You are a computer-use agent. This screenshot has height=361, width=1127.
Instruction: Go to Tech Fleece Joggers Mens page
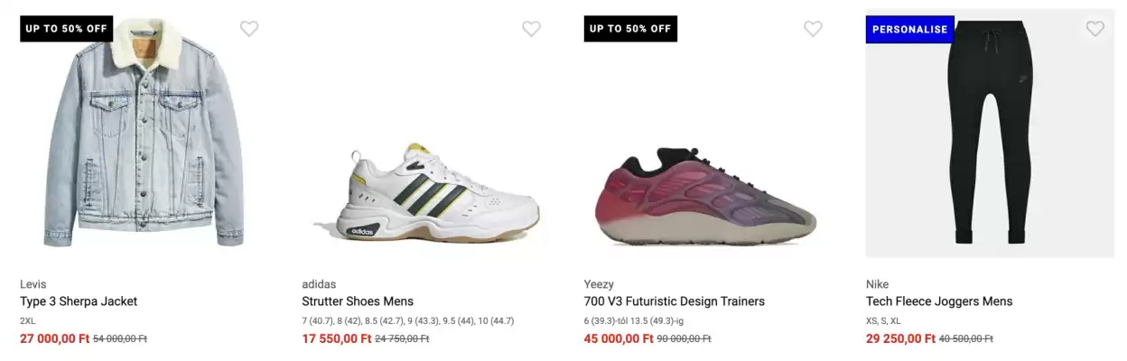[x=939, y=301]
